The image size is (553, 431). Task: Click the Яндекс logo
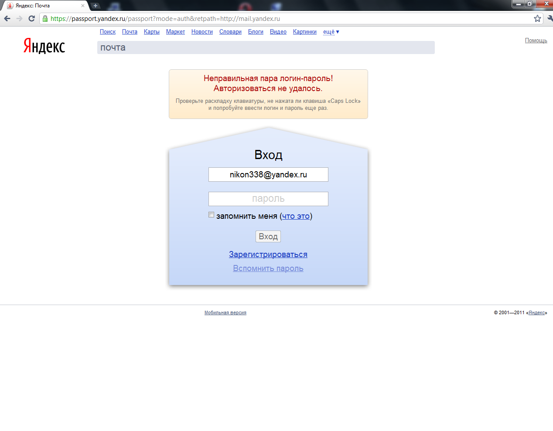(x=44, y=45)
